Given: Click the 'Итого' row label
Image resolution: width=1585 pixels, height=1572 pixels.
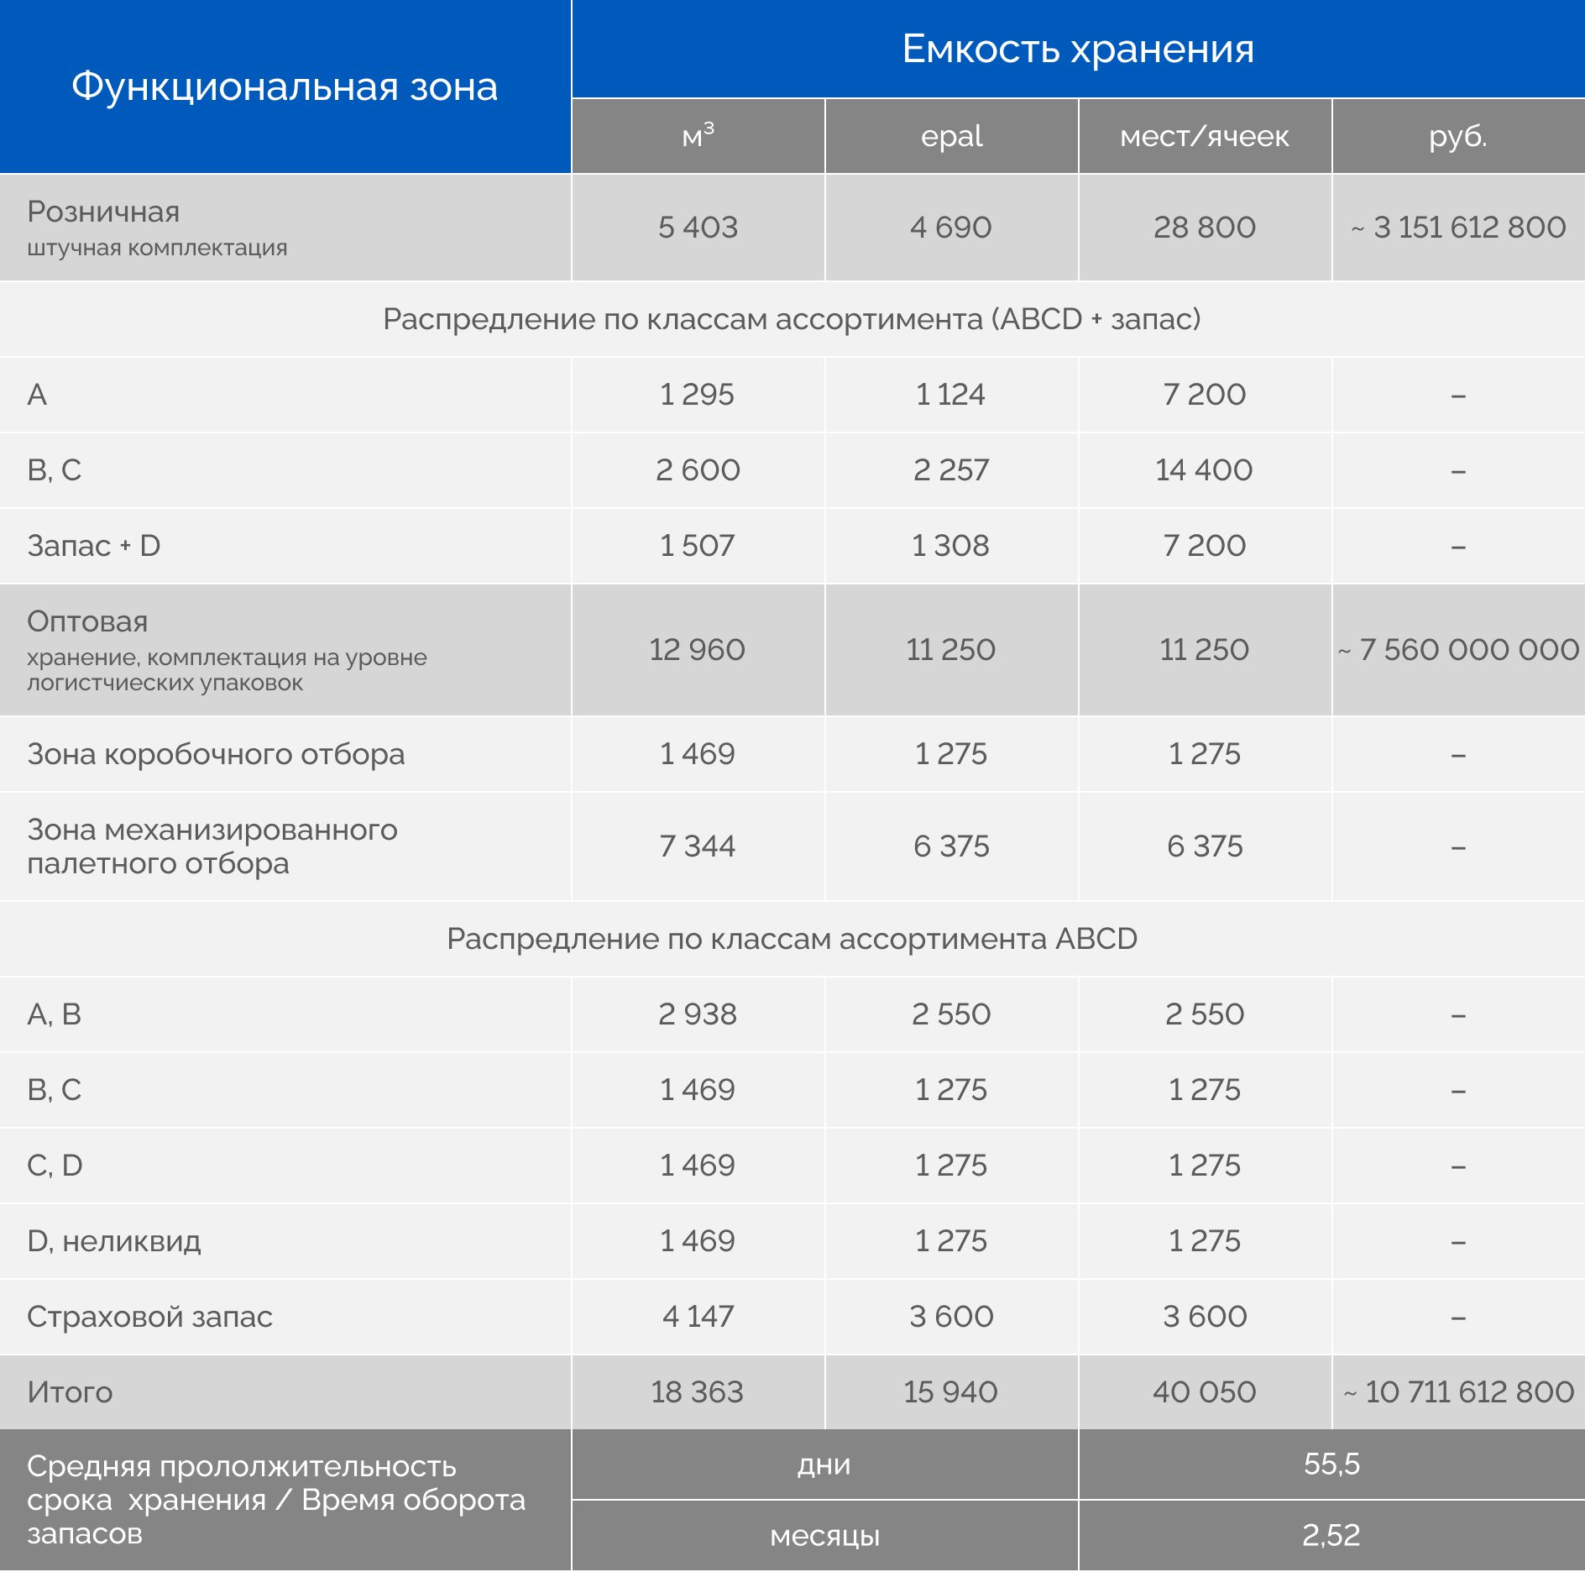Looking at the screenshot, I should coord(70,1392).
